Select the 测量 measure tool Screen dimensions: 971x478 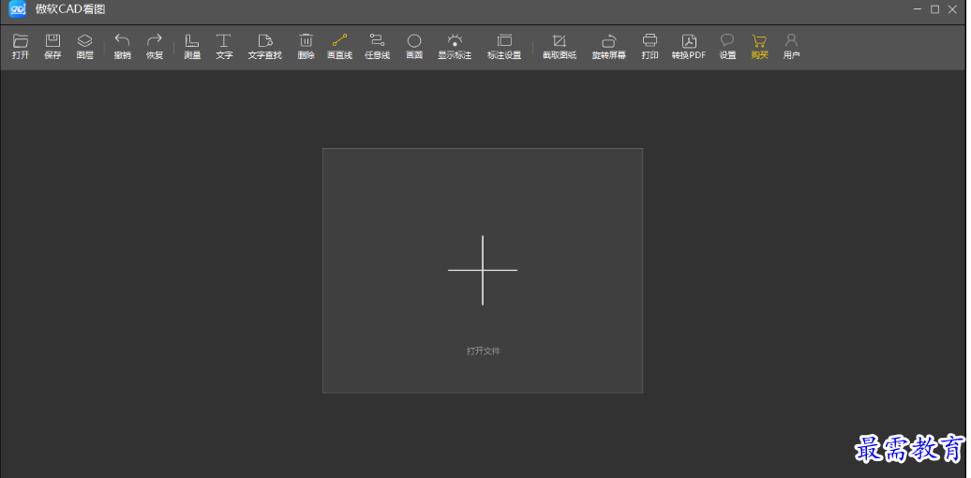(x=192, y=47)
